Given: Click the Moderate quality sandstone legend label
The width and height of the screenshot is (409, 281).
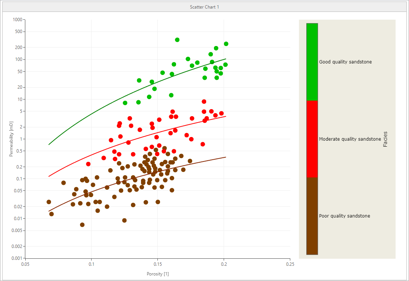Looking at the screenshot, I should pyautogui.click(x=350, y=139).
